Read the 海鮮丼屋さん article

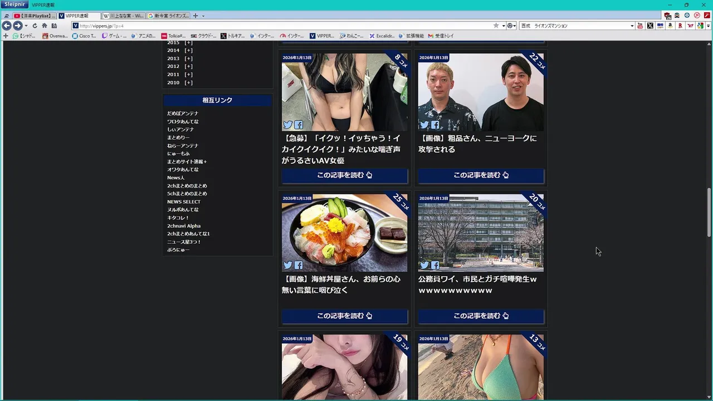pyautogui.click(x=344, y=316)
